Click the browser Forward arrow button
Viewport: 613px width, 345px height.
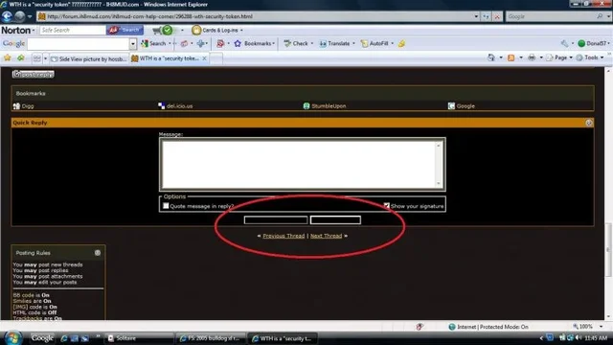pos(20,16)
